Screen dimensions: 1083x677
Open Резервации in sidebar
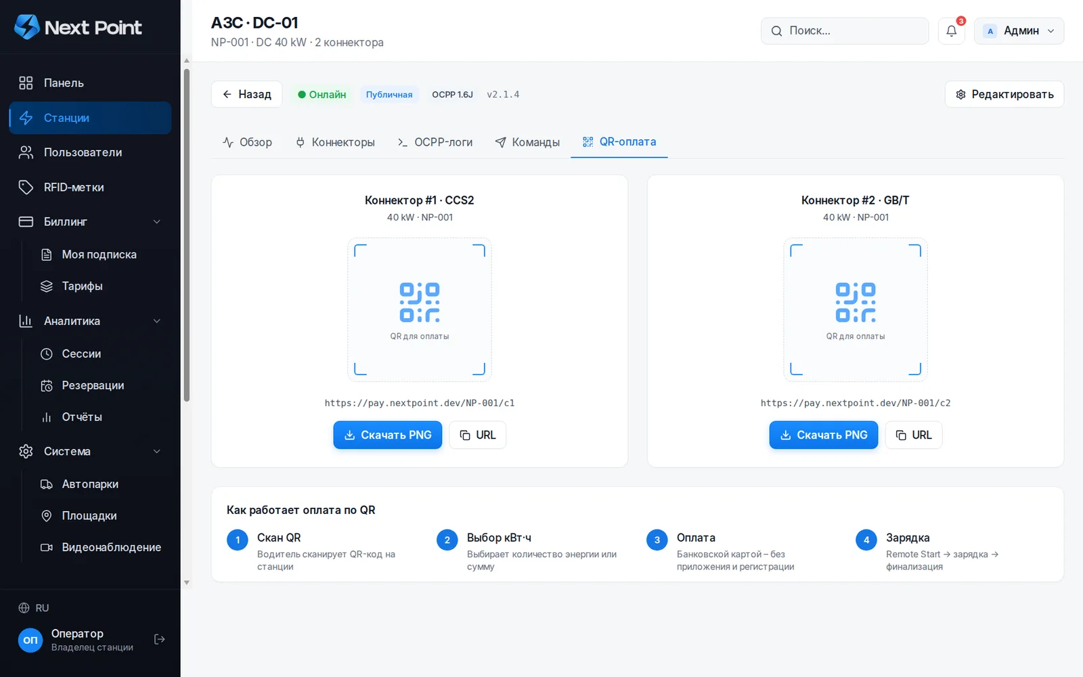tap(101, 385)
